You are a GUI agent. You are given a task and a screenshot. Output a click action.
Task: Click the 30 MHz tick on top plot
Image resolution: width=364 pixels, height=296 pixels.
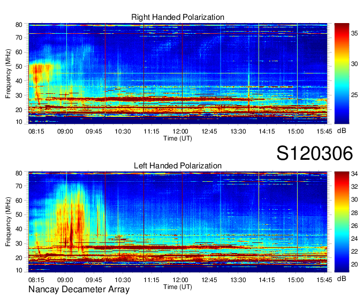click(x=19, y=95)
